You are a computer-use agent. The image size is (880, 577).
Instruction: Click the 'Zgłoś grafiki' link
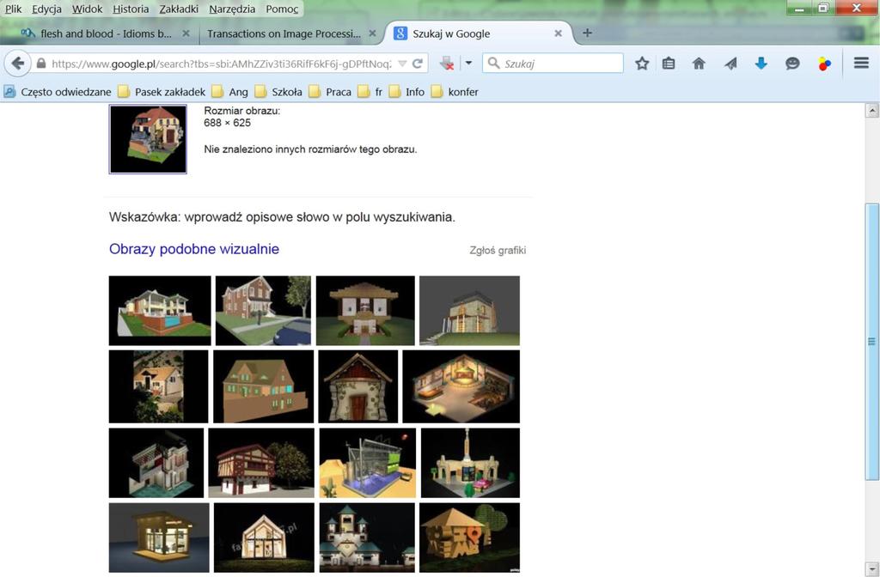(498, 250)
